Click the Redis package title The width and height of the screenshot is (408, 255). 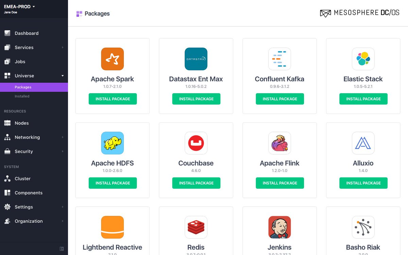(x=196, y=247)
